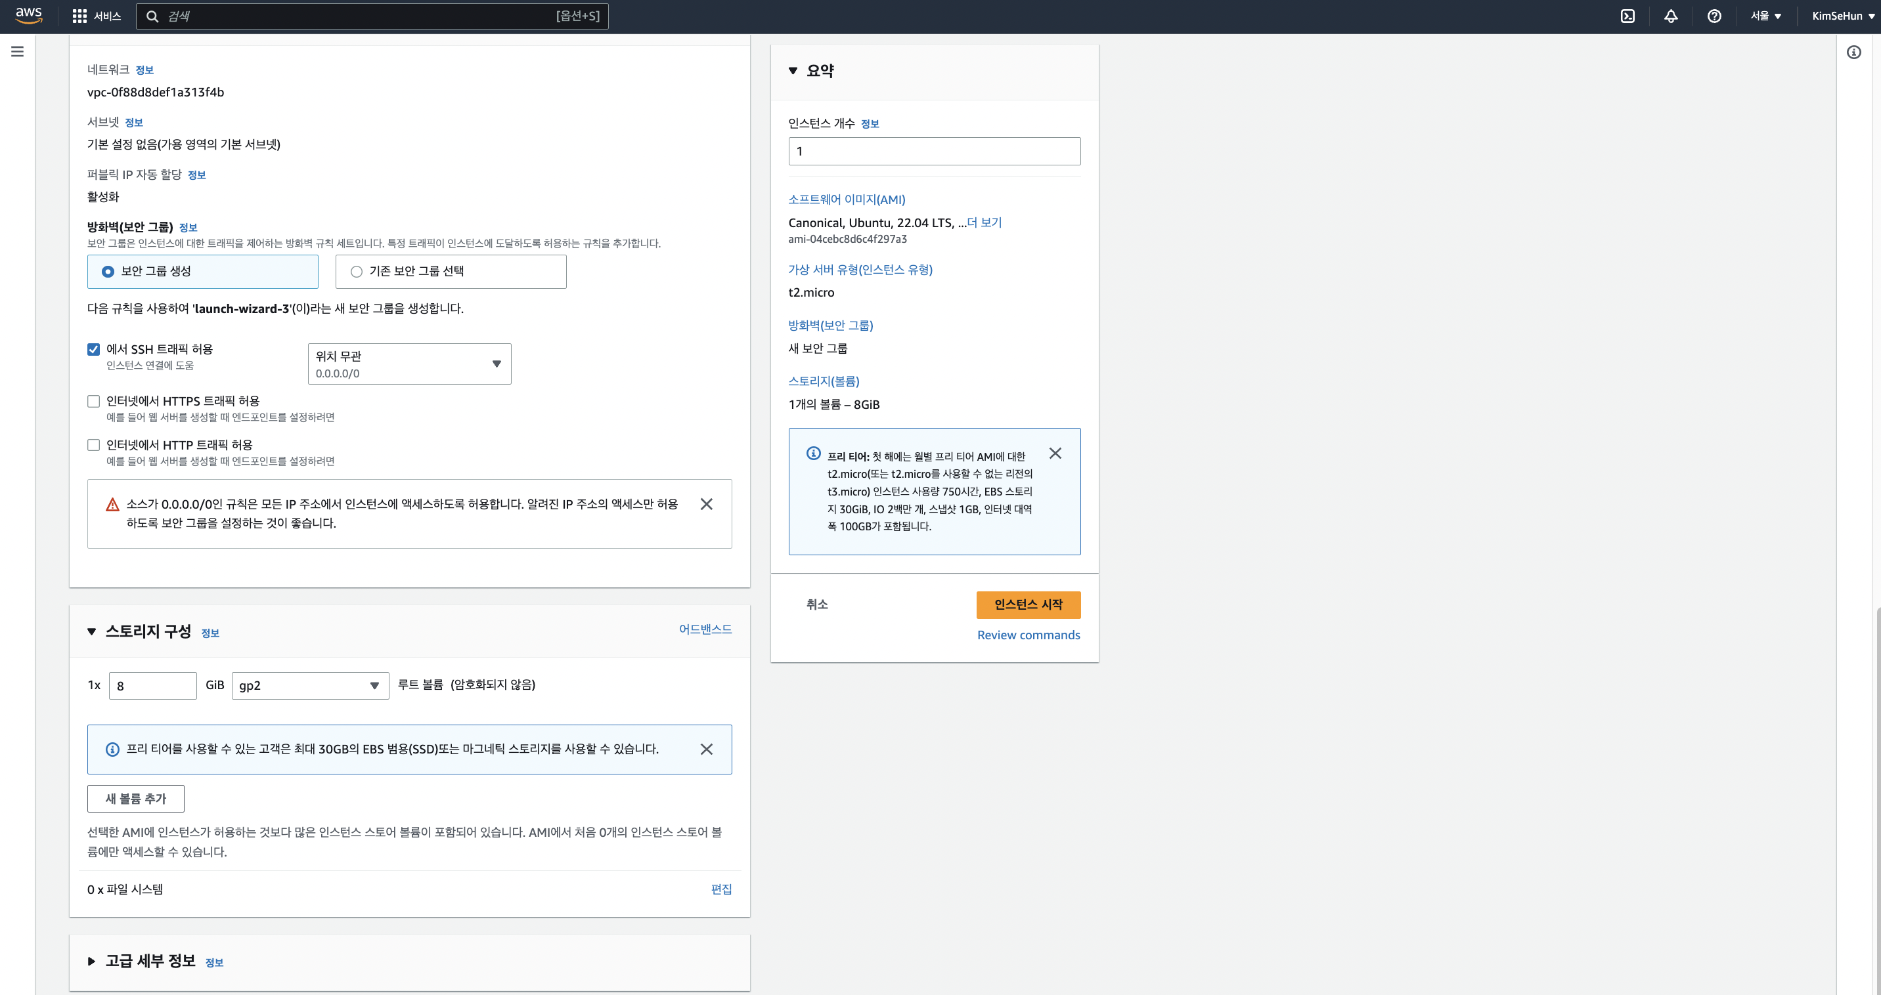
Task: Dismiss the 0.0.0.0/0 security warning
Action: click(x=706, y=504)
